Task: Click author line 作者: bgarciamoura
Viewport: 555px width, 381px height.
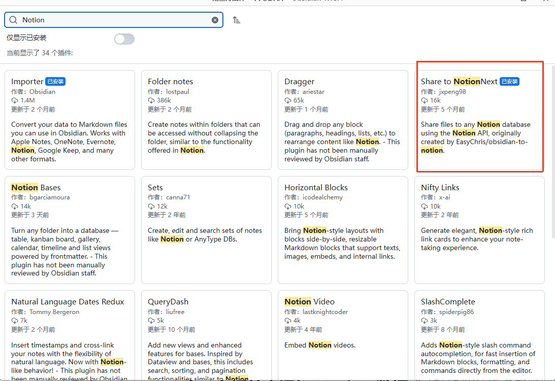Action: [40, 197]
